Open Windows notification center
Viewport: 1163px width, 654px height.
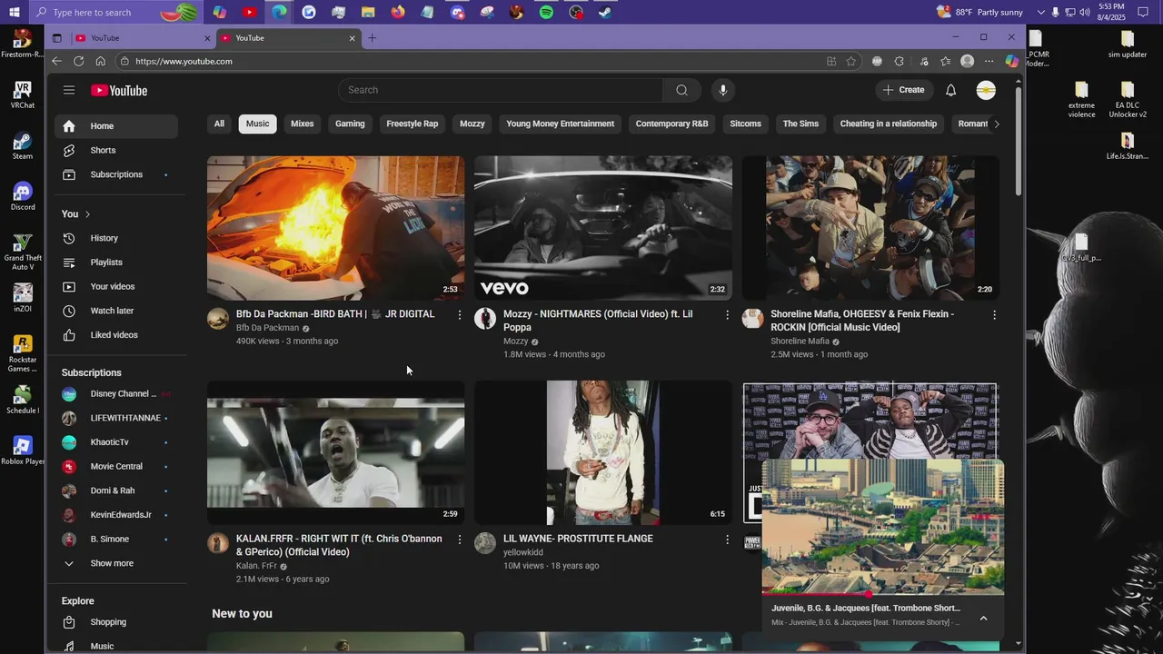pyautogui.click(x=1143, y=12)
